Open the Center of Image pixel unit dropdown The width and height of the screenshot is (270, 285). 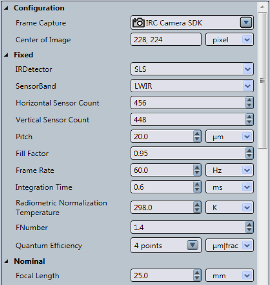click(247, 40)
